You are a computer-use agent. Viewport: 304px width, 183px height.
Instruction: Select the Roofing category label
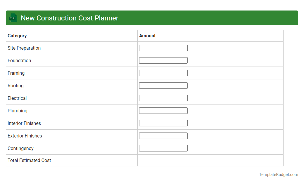click(15, 86)
